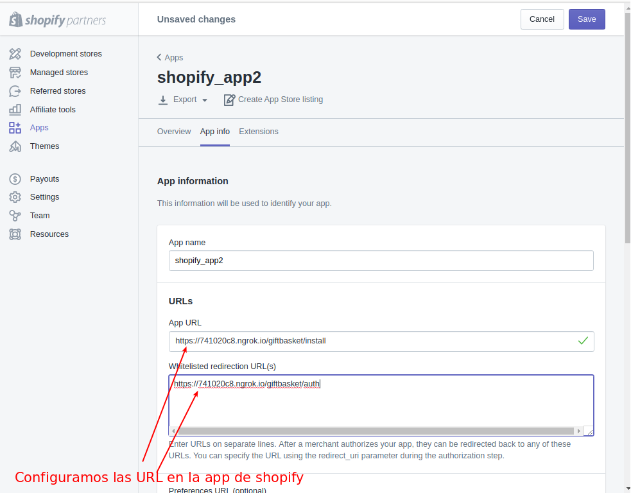This screenshot has height=493, width=631.
Task: Click the Settings gear icon
Action: click(15, 197)
